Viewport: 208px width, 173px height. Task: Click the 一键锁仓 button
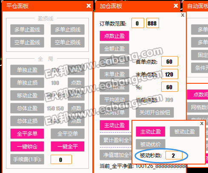27,146
